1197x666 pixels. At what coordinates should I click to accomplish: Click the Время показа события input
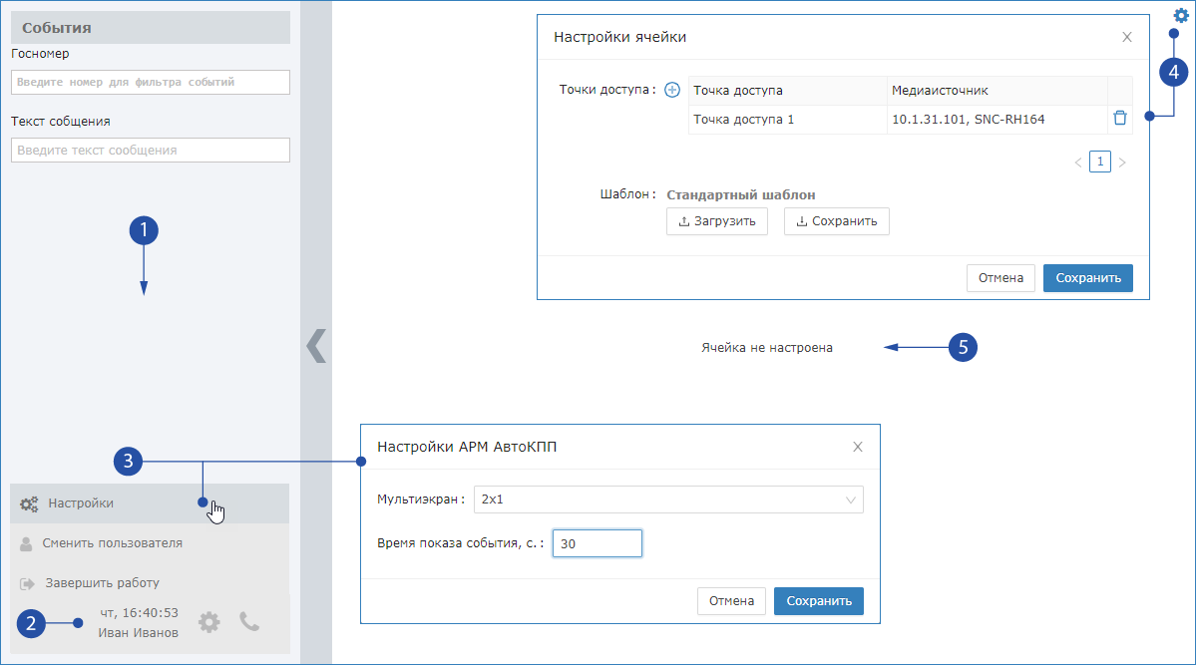click(597, 543)
